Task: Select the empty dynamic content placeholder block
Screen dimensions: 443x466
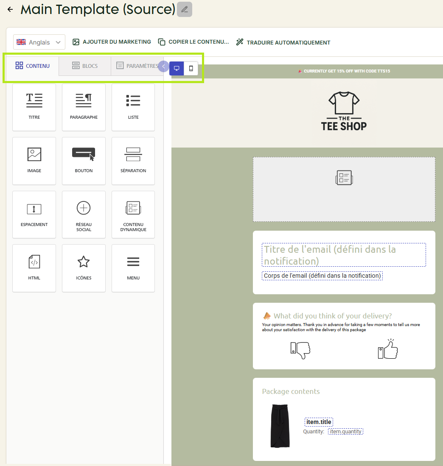Action: (344, 189)
